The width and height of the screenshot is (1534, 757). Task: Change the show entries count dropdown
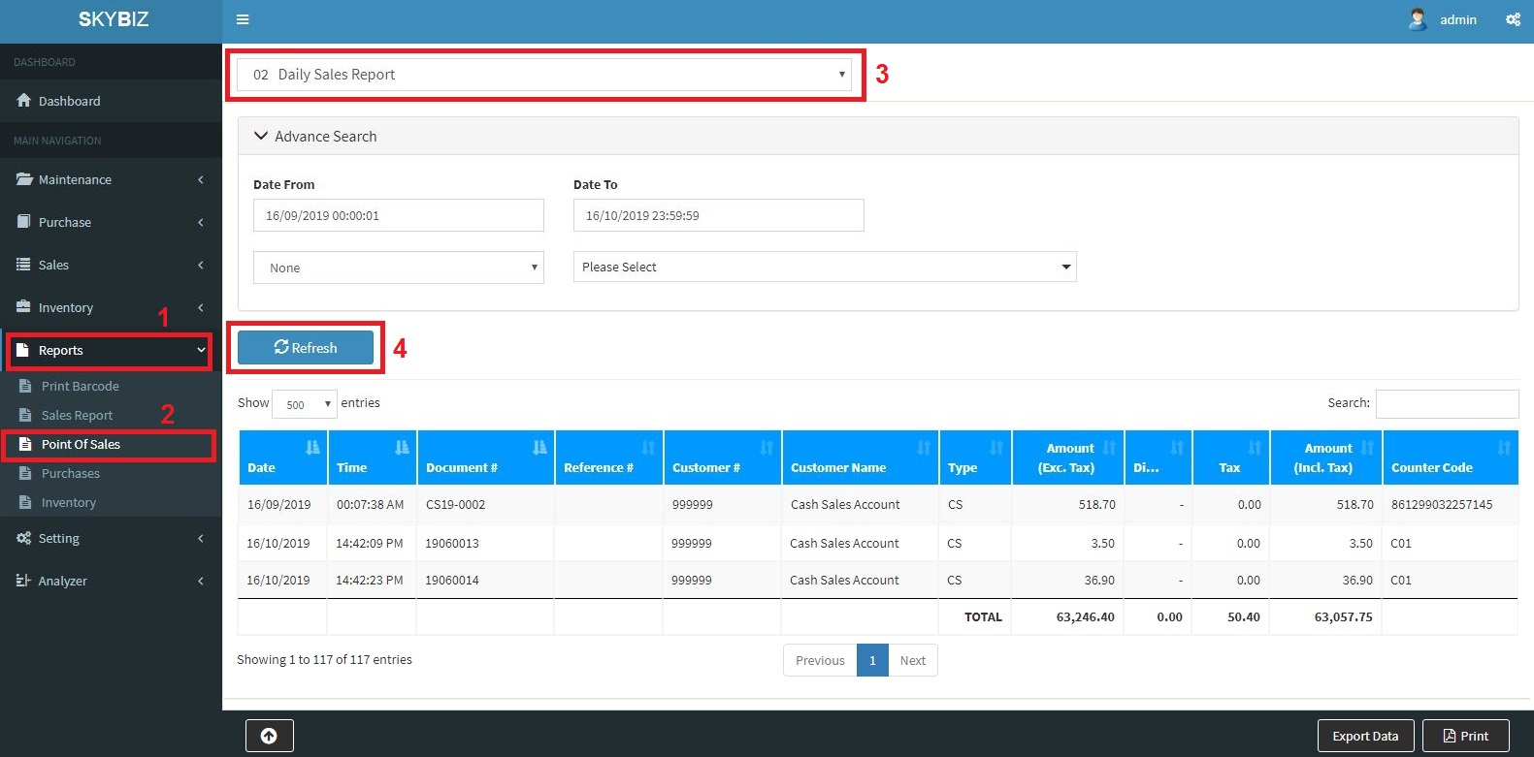(304, 404)
